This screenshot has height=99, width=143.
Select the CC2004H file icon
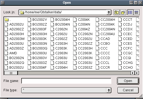tap(98, 19)
